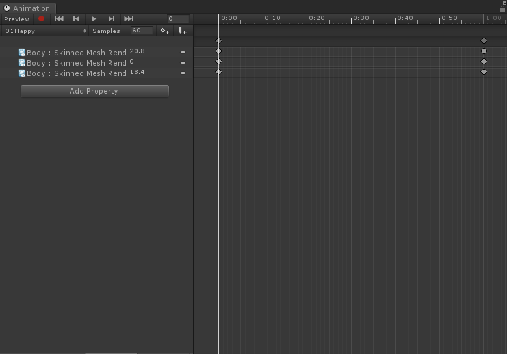Open the 01Happy clip dropdown

45,31
